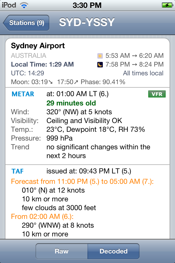Image resolution: width=175 pixels, height=263 pixels.
Task: Go back to Stations (9) list
Action: [x=26, y=23]
